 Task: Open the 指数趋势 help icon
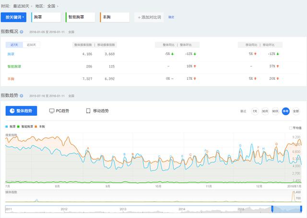click(x=22, y=96)
